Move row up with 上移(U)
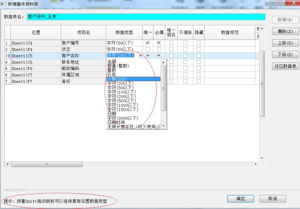This screenshot has width=300, height=209. (x=285, y=43)
